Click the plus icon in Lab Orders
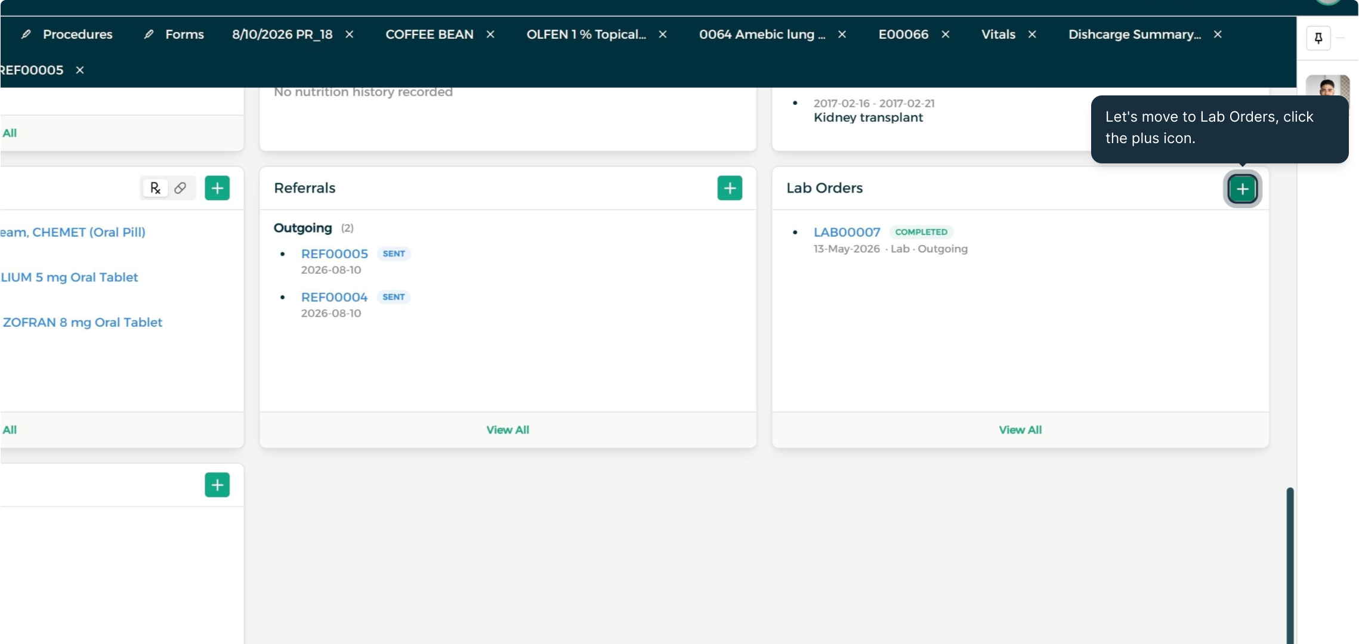Image resolution: width=1359 pixels, height=644 pixels. (1243, 189)
